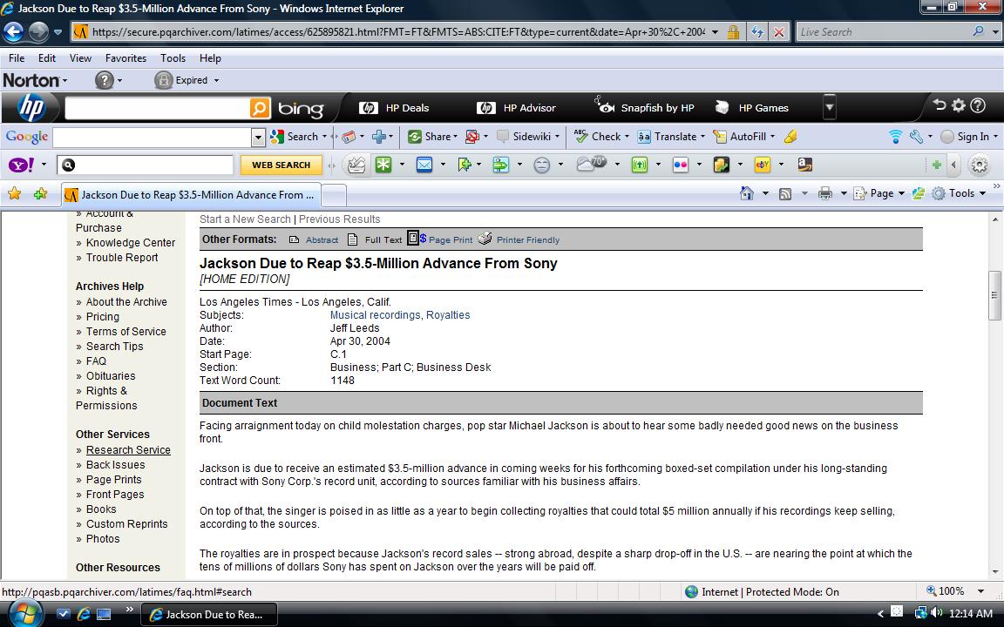Click the Norton help question-mark icon
1004x627 pixels.
point(104,80)
